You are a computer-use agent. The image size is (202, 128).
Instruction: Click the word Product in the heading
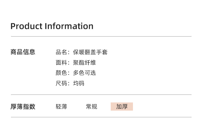[x=27, y=26]
